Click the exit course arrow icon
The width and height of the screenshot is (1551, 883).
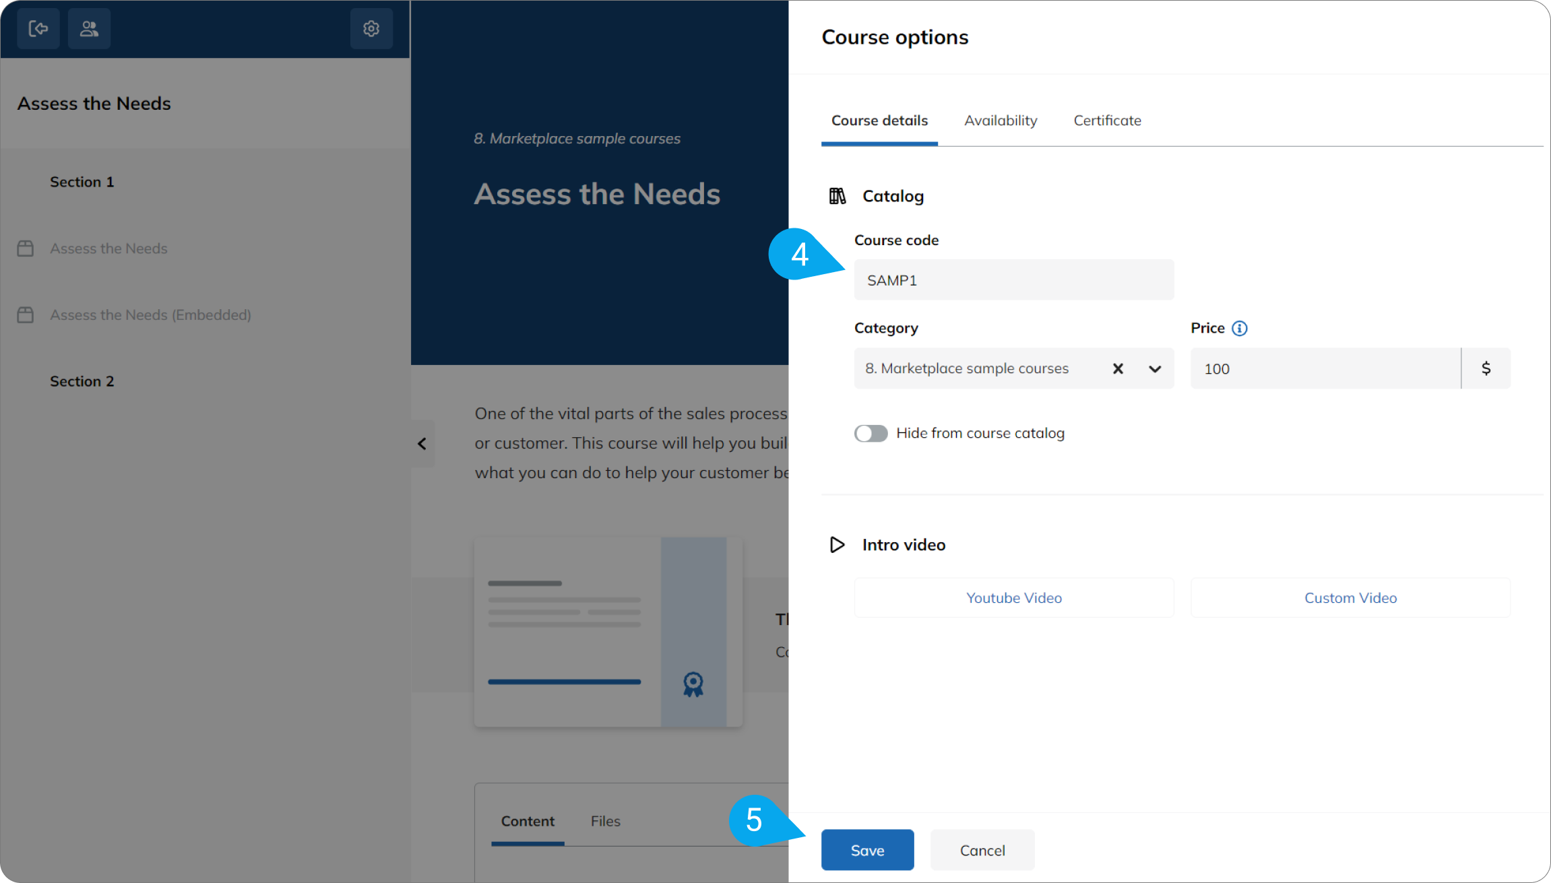(x=38, y=28)
